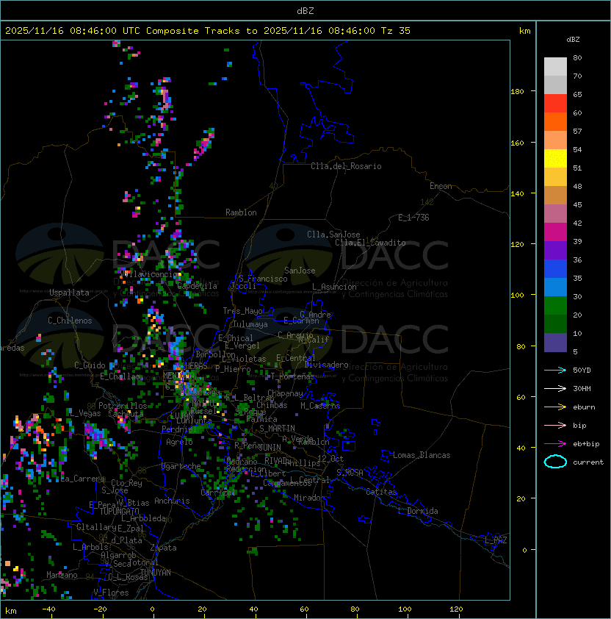Click the '180' tick on vertical axis

pyautogui.click(x=517, y=92)
